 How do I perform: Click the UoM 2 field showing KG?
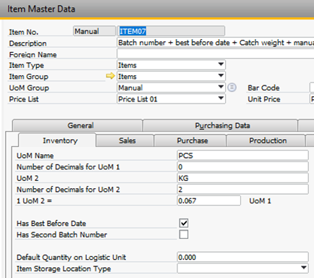(x=242, y=178)
